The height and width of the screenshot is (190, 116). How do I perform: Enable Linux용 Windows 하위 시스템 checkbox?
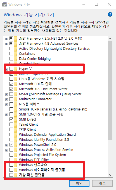11,79
